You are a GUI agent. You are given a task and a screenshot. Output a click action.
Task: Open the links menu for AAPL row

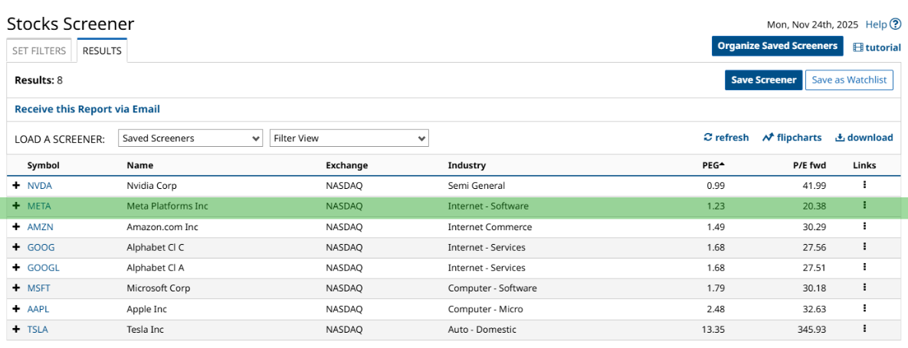click(864, 309)
